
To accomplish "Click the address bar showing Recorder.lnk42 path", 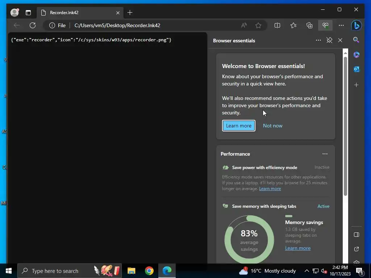I will pyautogui.click(x=117, y=25).
